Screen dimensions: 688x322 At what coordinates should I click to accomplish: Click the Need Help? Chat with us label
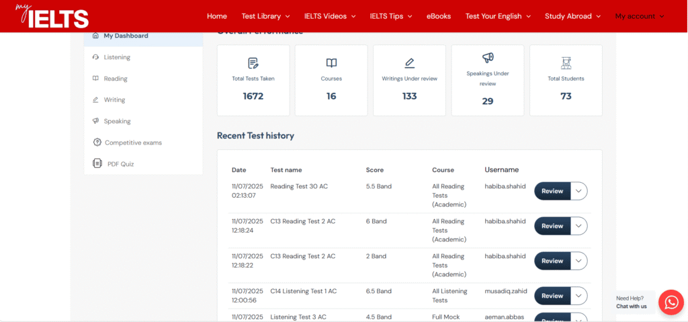[x=632, y=303]
